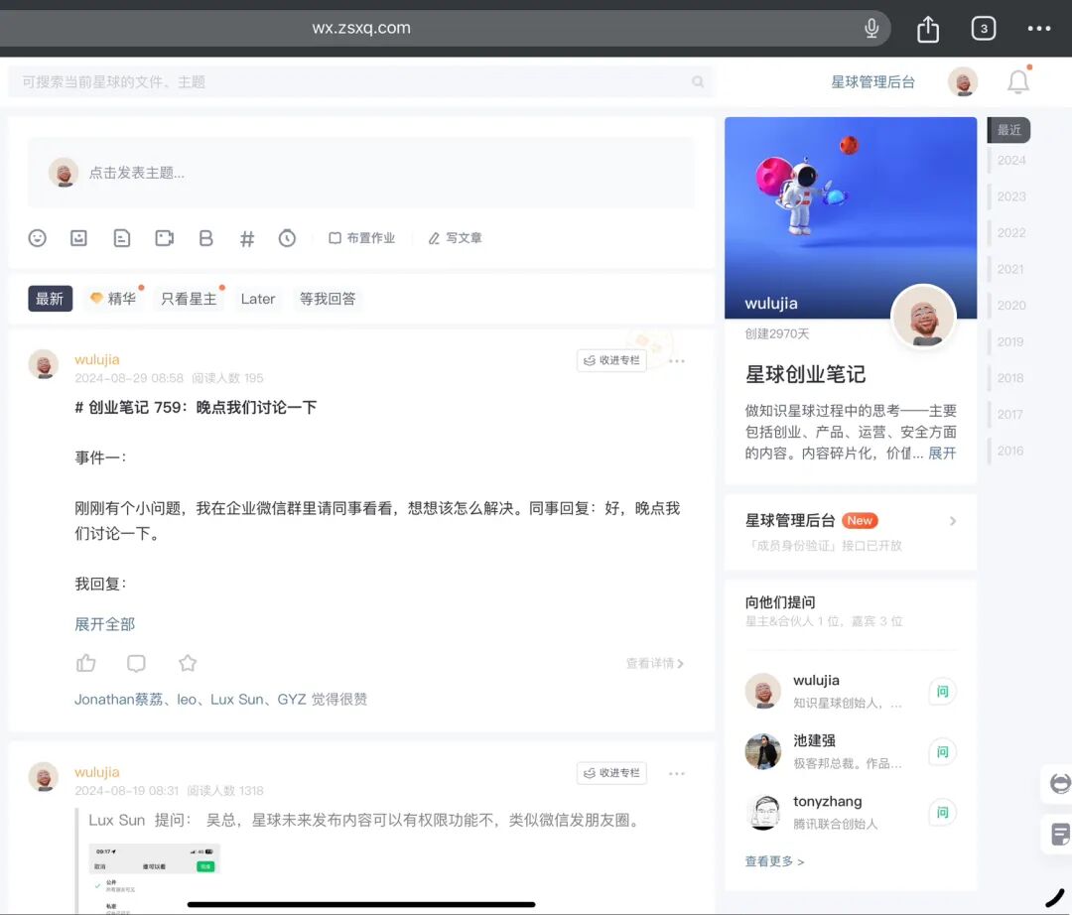Click 布置作业 to assign homework
The width and height of the screenshot is (1072, 915).
point(361,238)
